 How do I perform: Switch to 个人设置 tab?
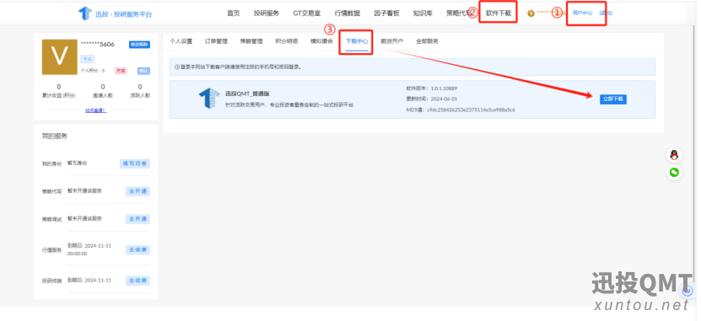pyautogui.click(x=181, y=41)
